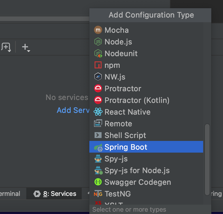Click the NW.js icon
The width and height of the screenshot is (223, 214).
(98, 77)
